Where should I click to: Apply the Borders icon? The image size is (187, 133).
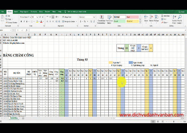click(x=32, y=22)
